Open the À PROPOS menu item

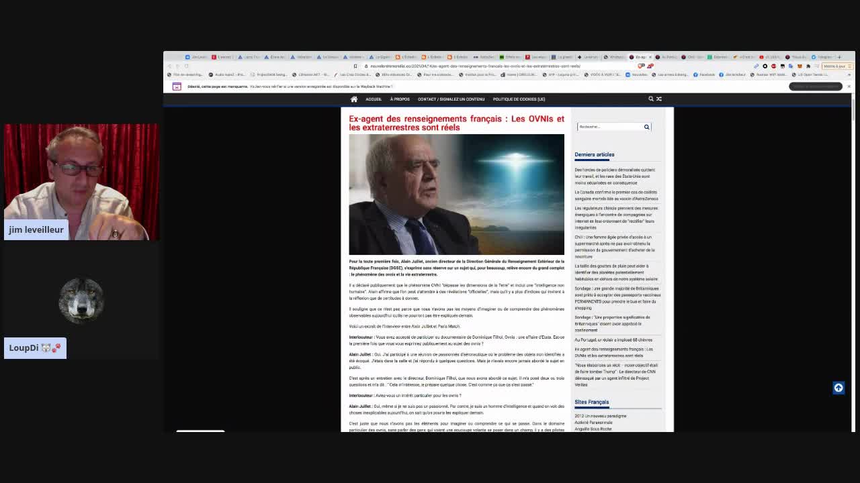point(400,99)
